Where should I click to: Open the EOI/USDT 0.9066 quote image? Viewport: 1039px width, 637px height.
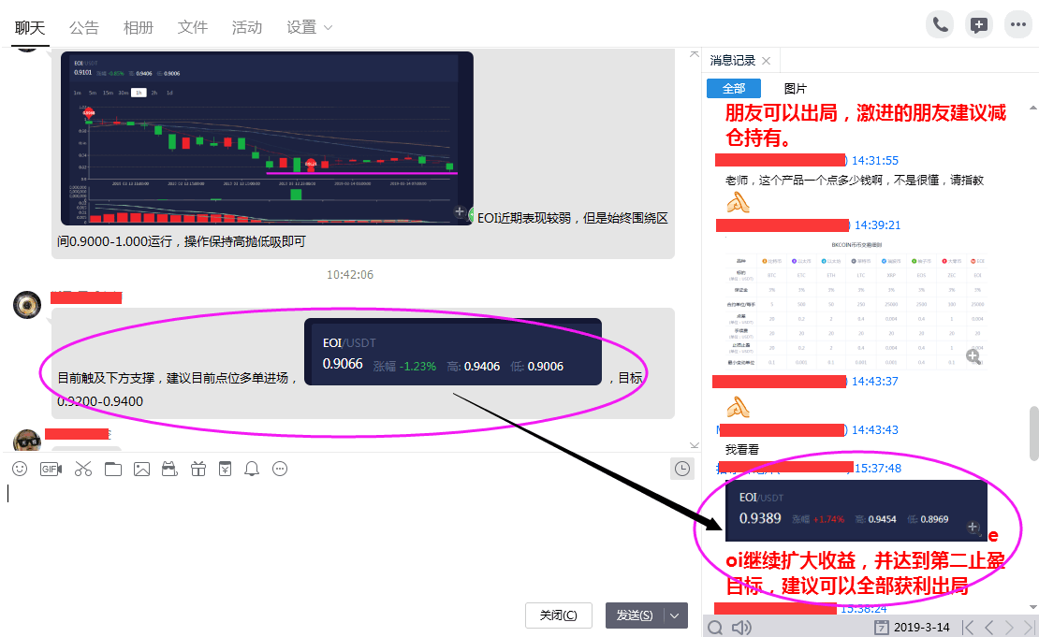pyautogui.click(x=453, y=352)
